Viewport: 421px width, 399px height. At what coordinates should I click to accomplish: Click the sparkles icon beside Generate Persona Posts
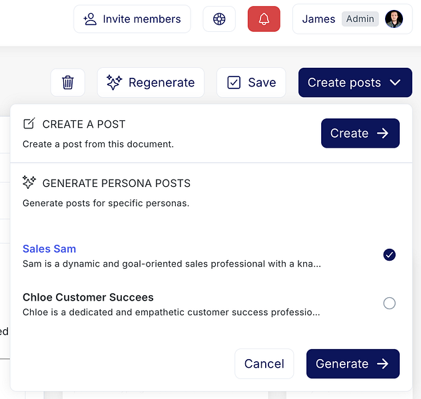click(x=29, y=183)
